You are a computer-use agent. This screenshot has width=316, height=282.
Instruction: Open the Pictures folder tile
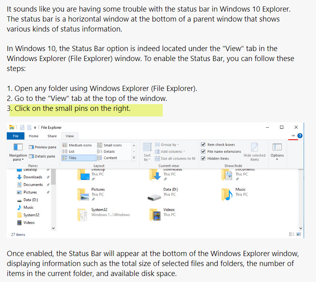point(91,194)
